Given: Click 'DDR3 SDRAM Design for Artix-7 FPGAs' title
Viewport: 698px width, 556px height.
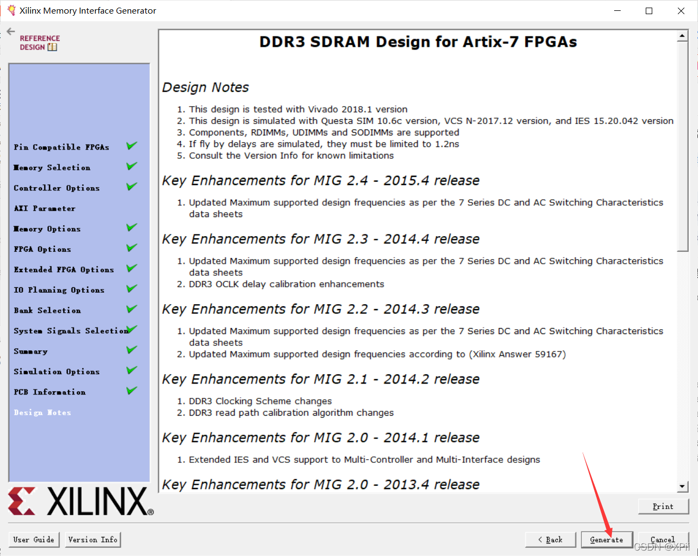Looking at the screenshot, I should coord(418,42).
